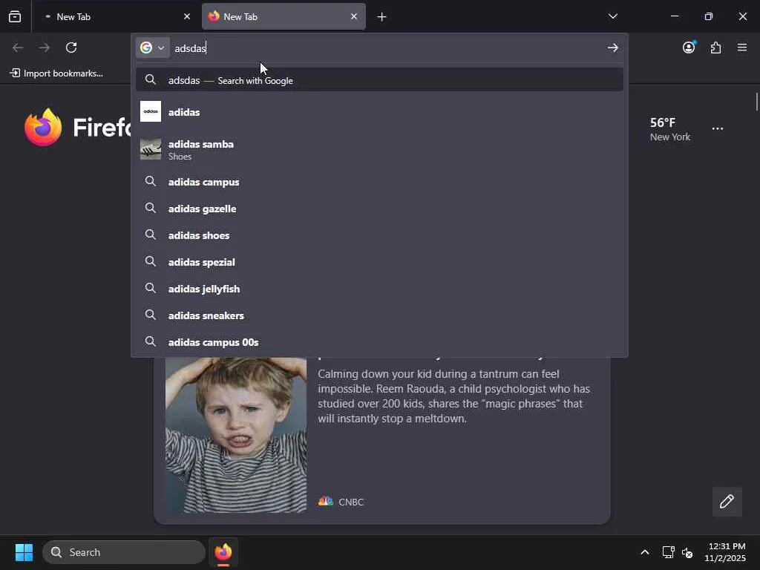The image size is (760, 570).
Task: Go back with the back arrow
Action: (18, 47)
